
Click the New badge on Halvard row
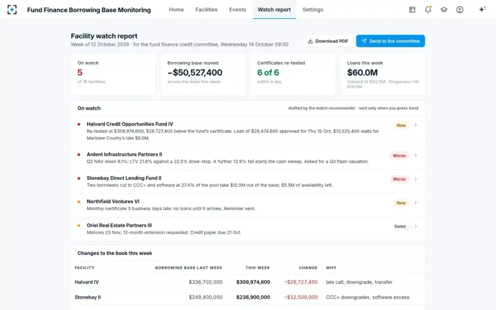click(401, 125)
